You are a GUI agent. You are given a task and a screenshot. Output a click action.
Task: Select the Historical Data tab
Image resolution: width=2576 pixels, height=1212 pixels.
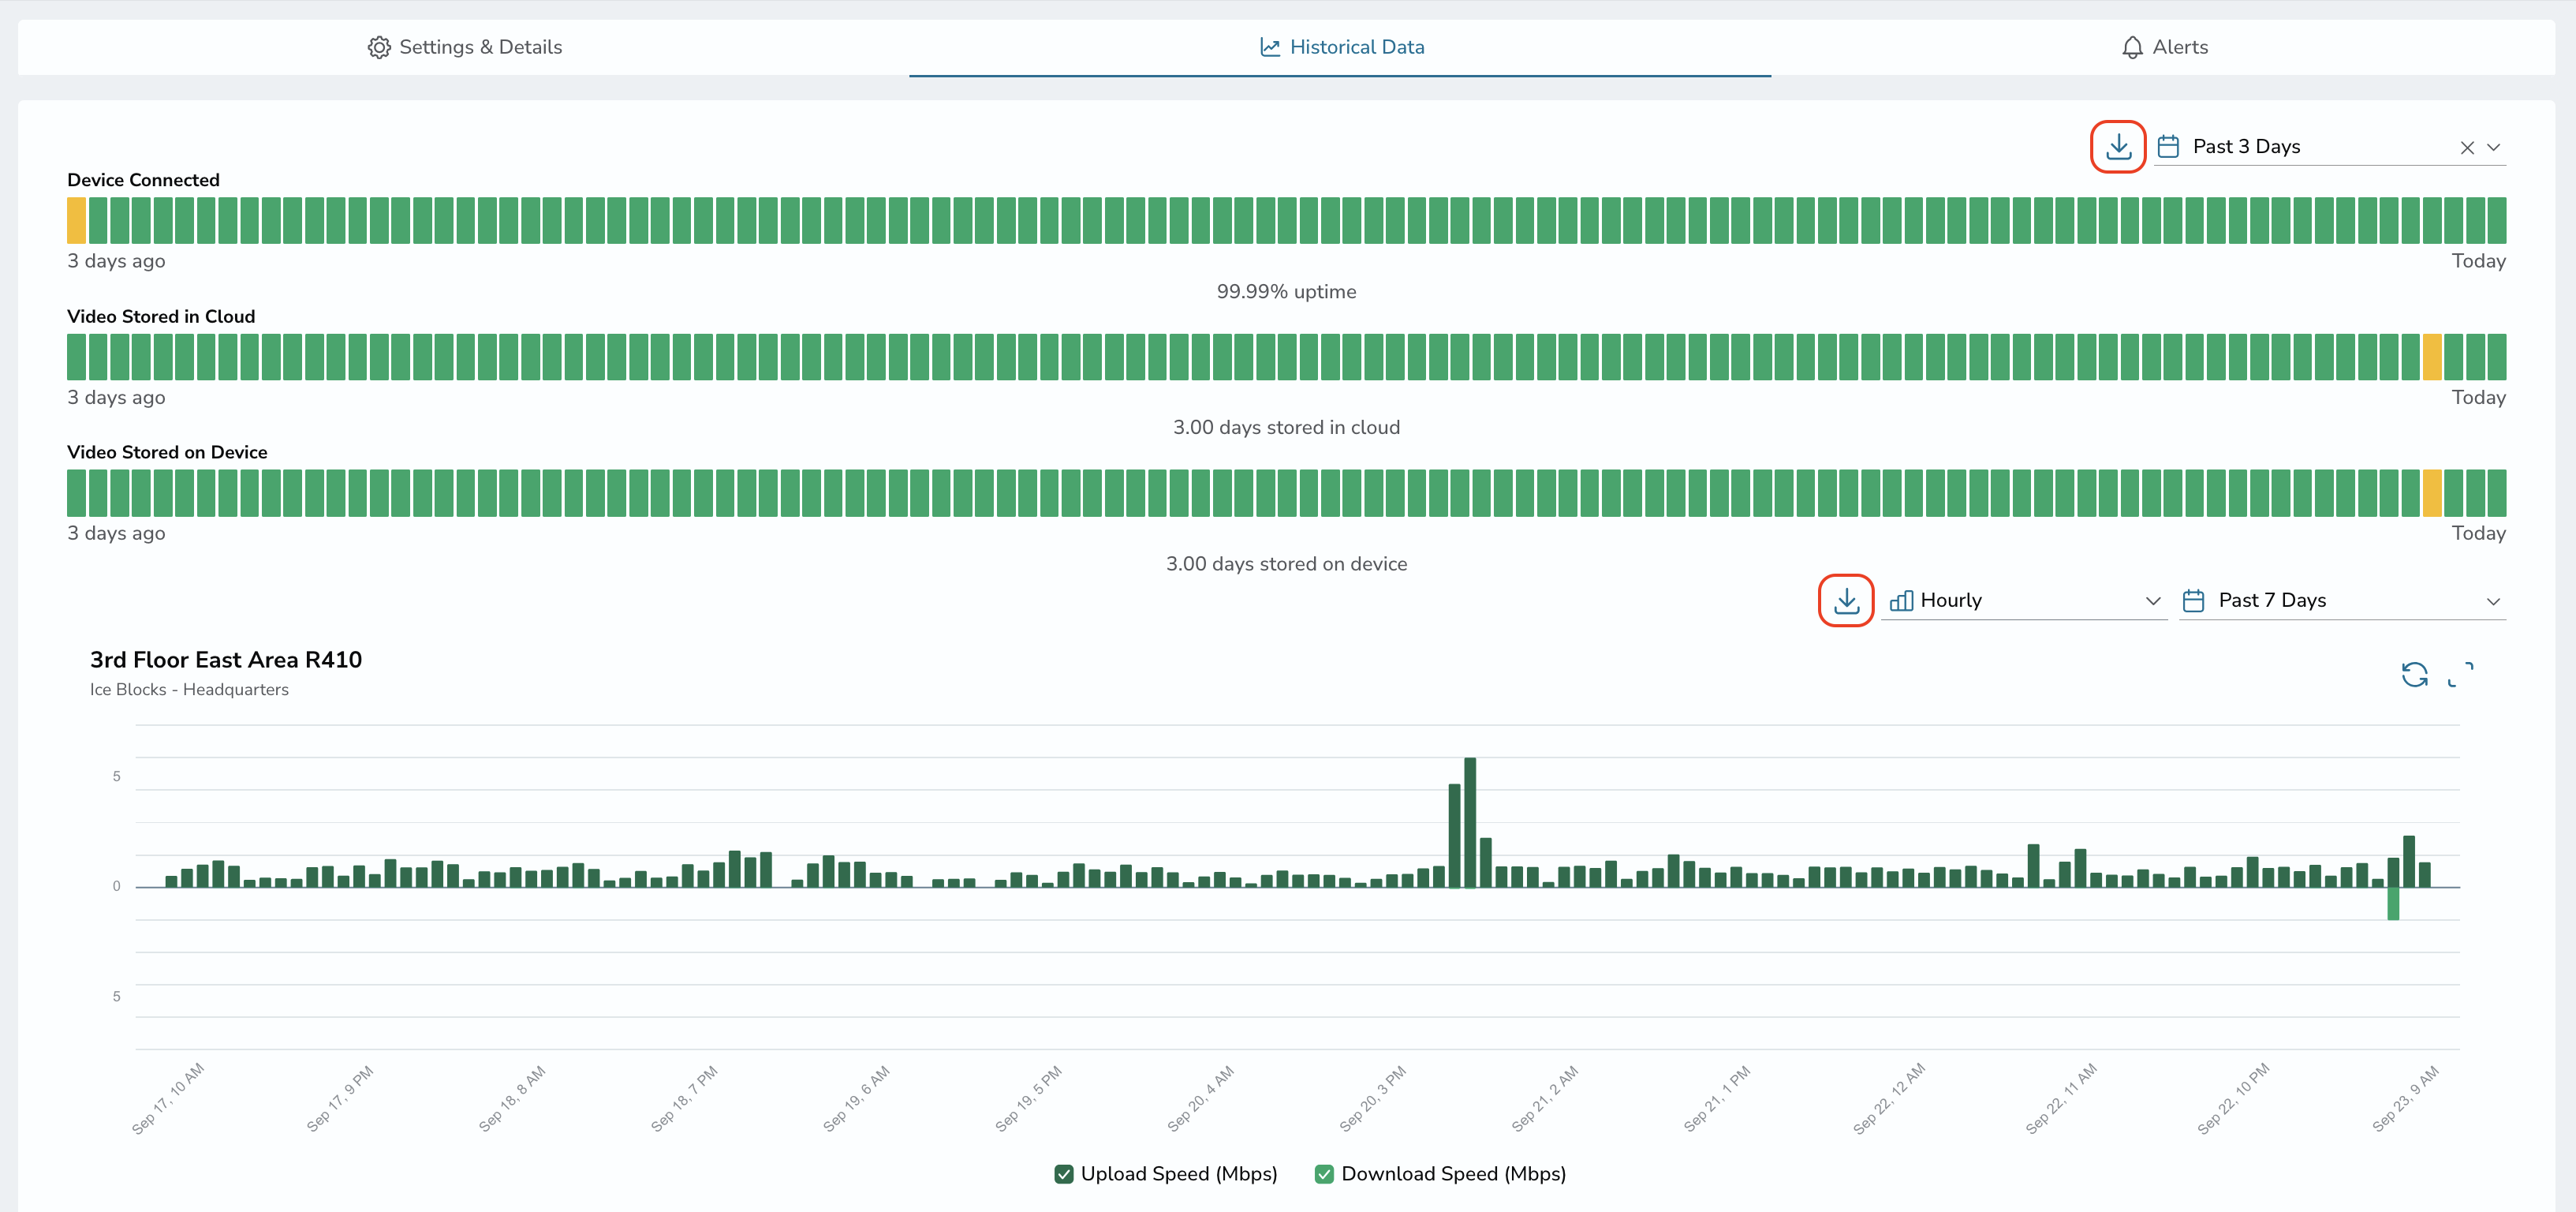click(x=1341, y=47)
